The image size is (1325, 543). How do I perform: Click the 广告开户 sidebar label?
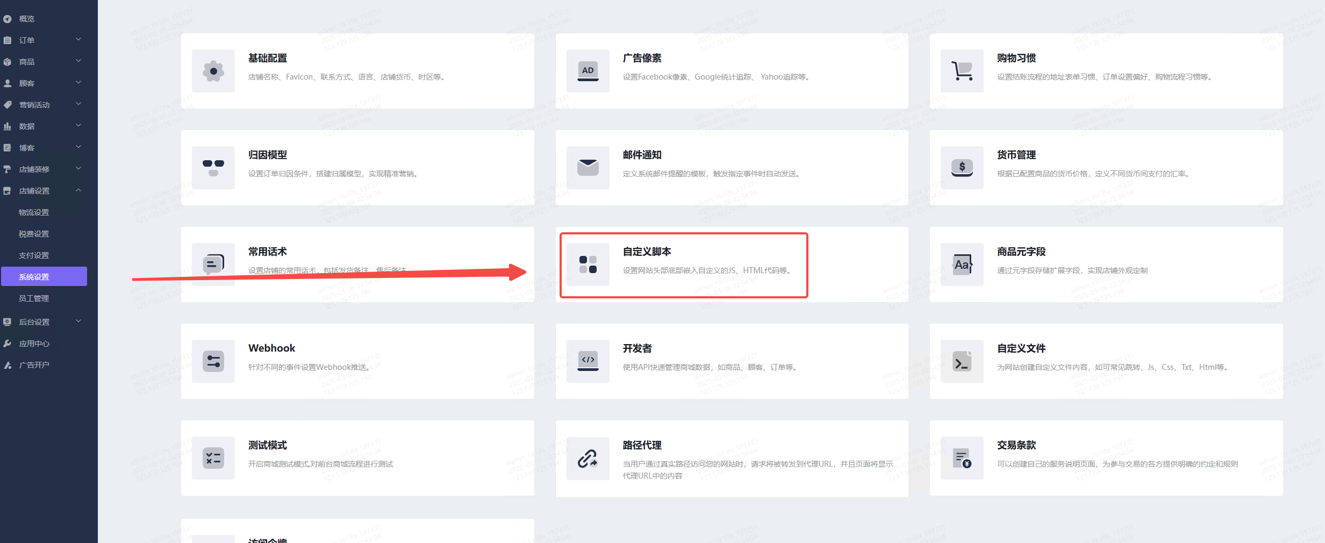coord(34,365)
